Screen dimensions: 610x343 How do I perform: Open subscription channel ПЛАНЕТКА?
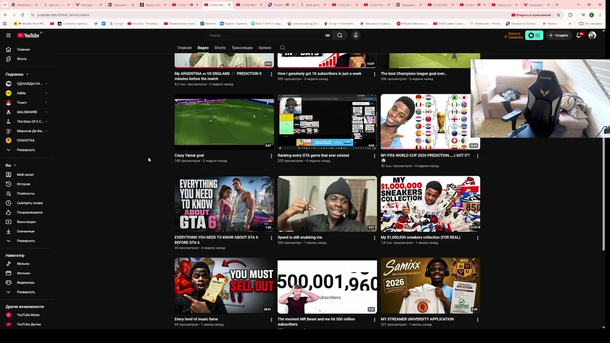tap(27, 141)
